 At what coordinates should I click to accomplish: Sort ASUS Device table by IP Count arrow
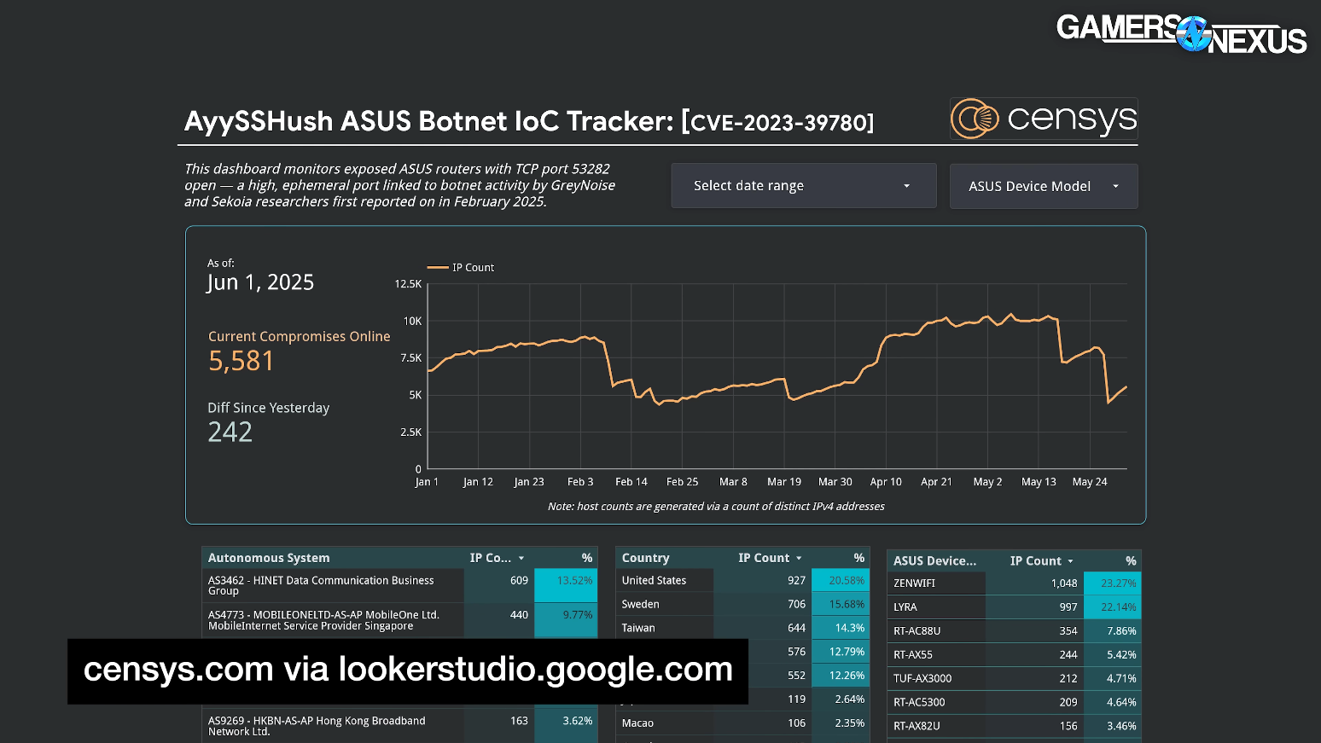point(1071,561)
